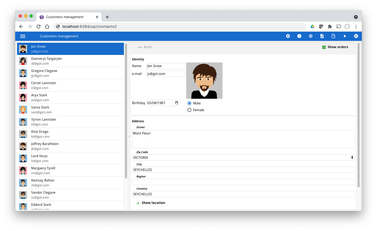The height and width of the screenshot is (231, 377).
Task: Select the Female radio button
Action: 189,110
